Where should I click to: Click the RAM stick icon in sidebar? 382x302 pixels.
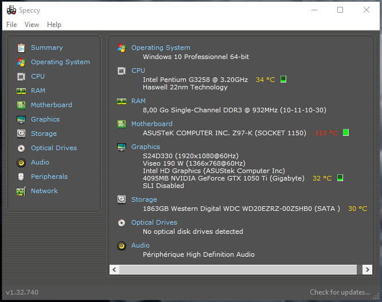click(21, 91)
